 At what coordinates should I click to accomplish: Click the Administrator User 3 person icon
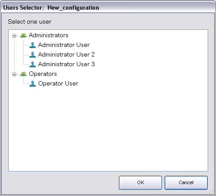(32, 64)
